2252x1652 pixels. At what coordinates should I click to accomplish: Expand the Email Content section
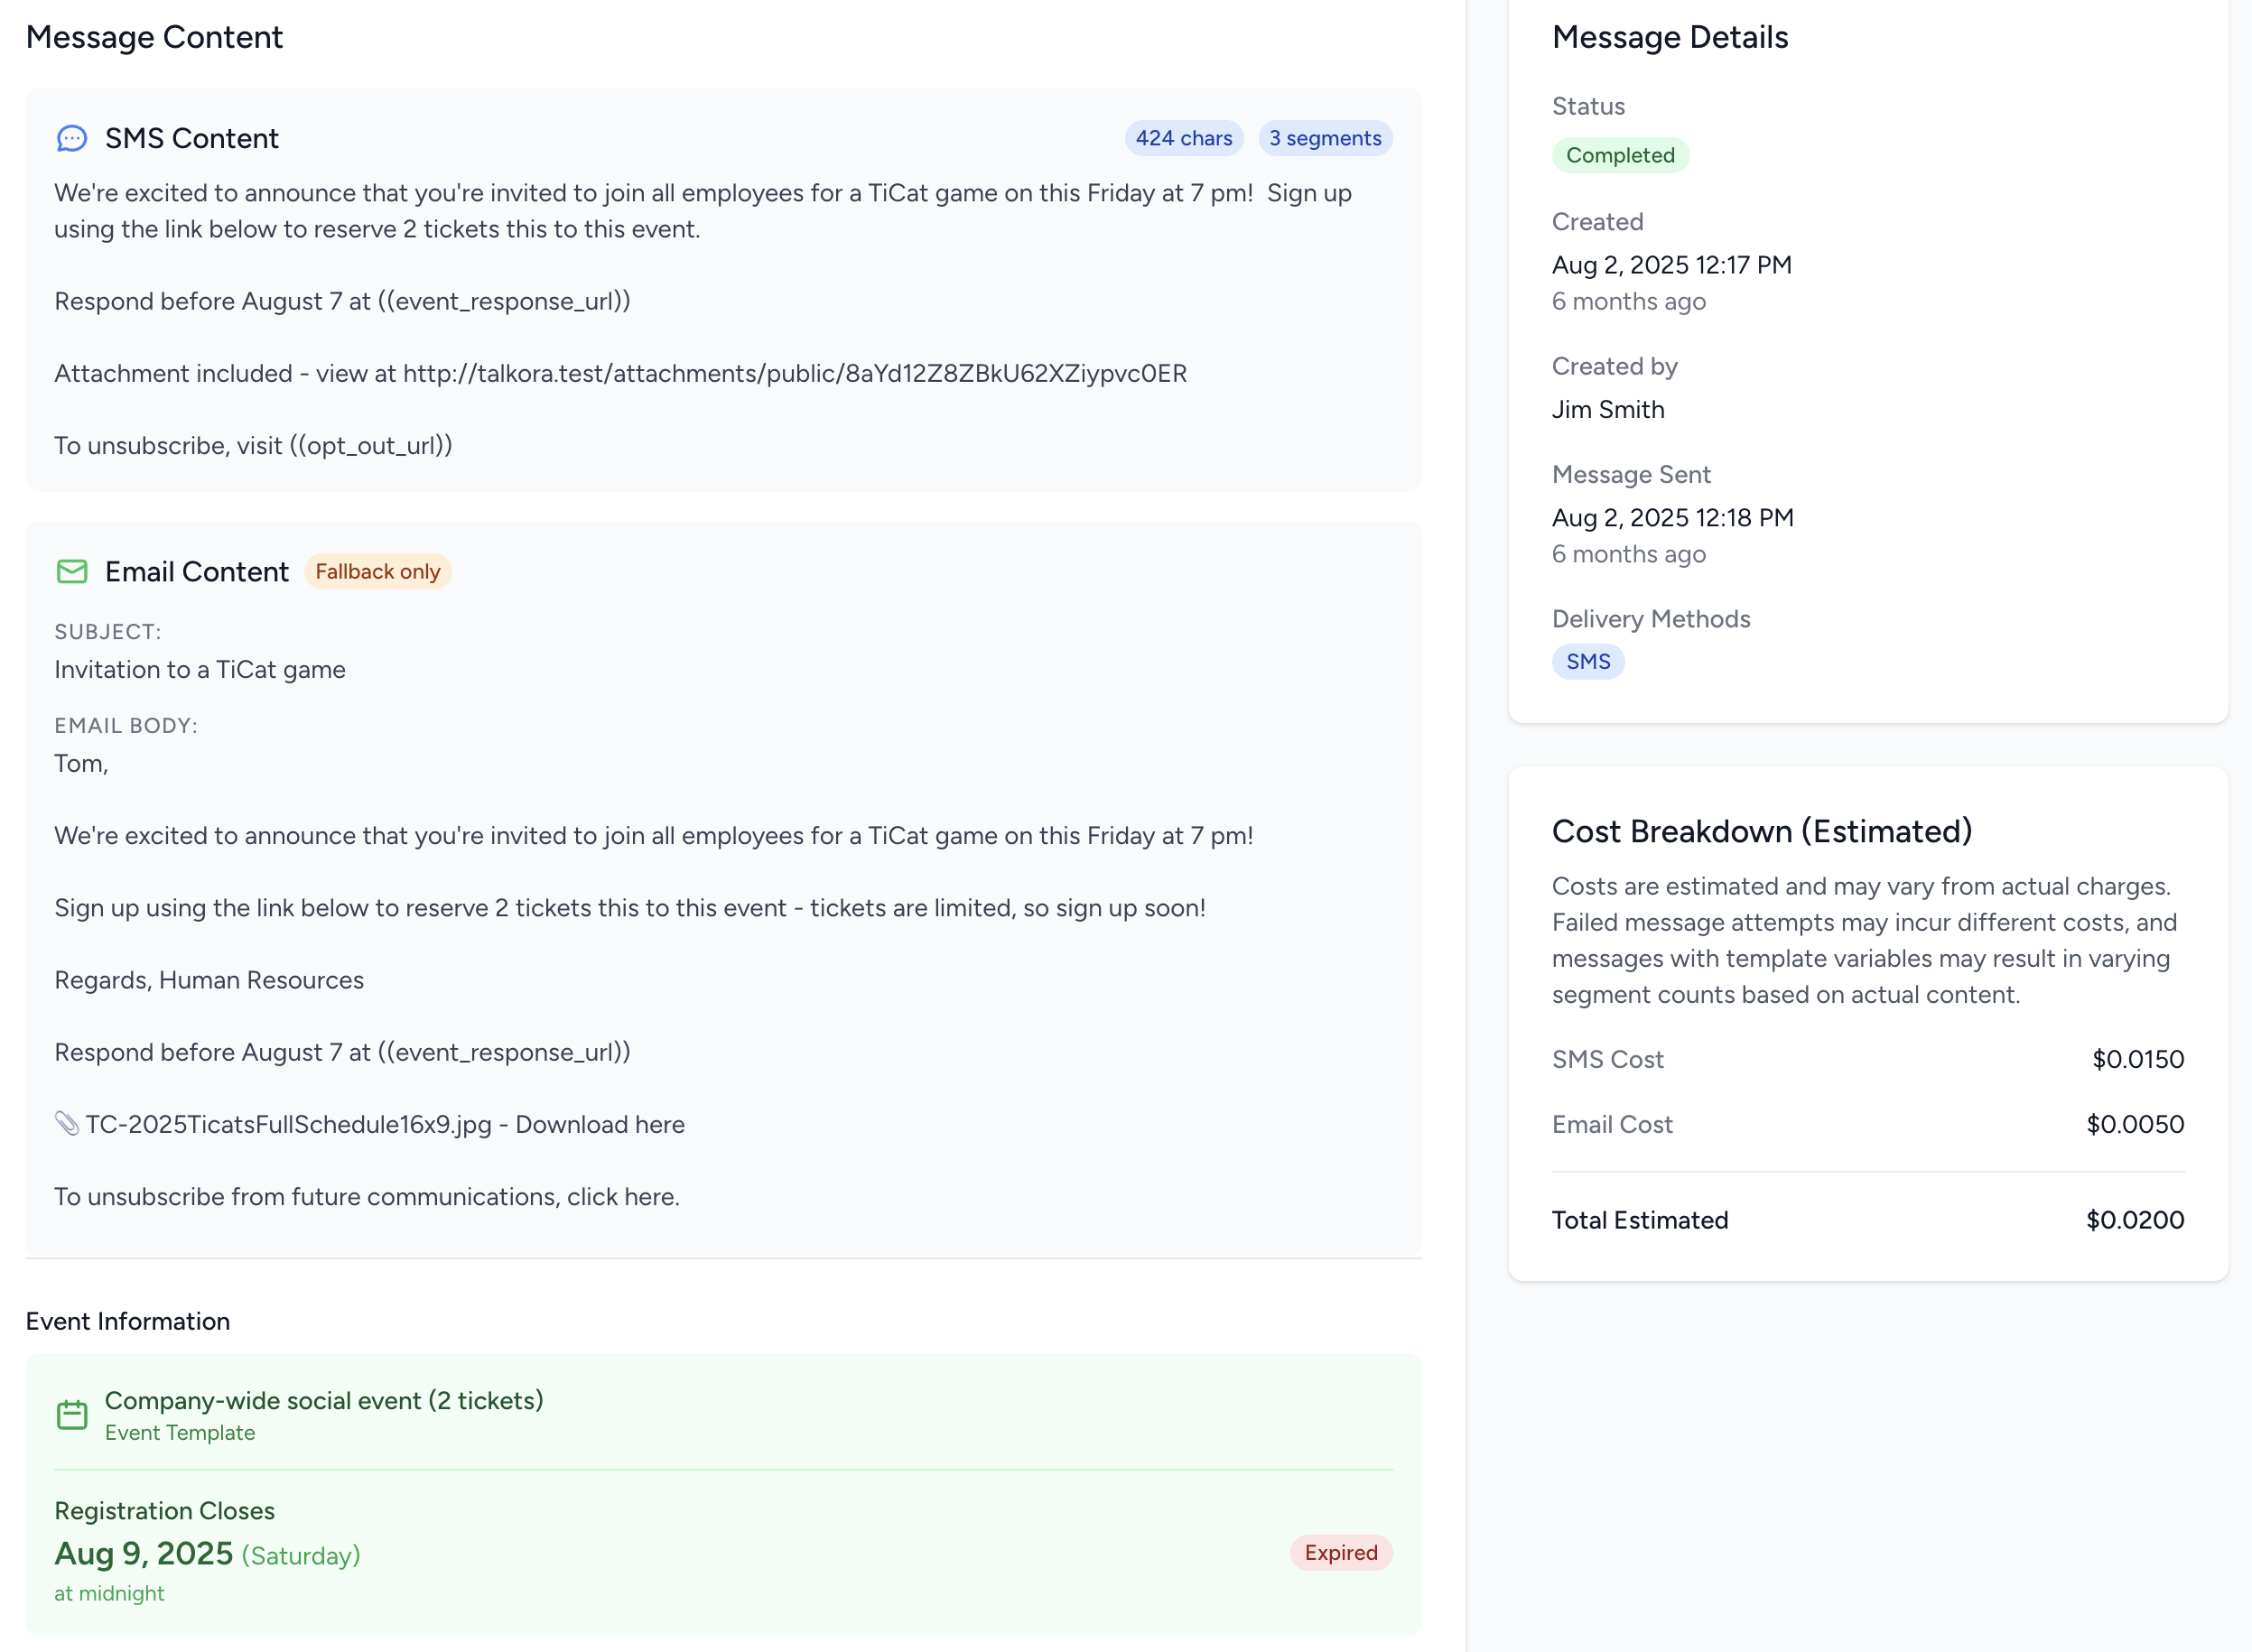point(196,571)
